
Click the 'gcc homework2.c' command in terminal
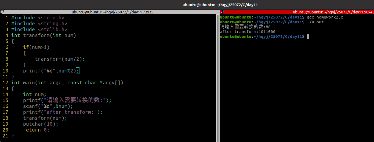point(325,17)
